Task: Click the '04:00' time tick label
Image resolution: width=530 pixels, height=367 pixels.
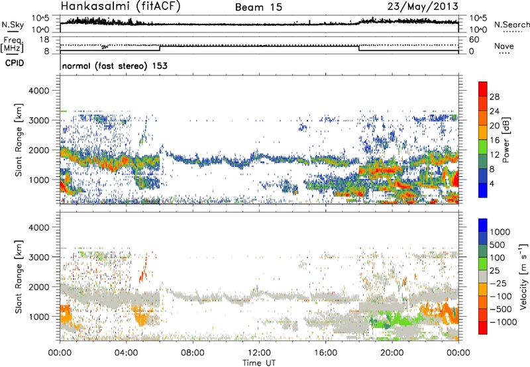Action: (x=127, y=353)
